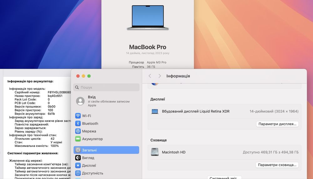Click the Пам'ять 36 ГБ text

coord(144,67)
